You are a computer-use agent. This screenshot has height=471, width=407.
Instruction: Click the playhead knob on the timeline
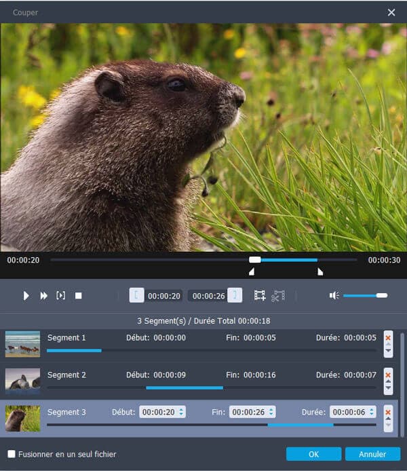(x=255, y=260)
